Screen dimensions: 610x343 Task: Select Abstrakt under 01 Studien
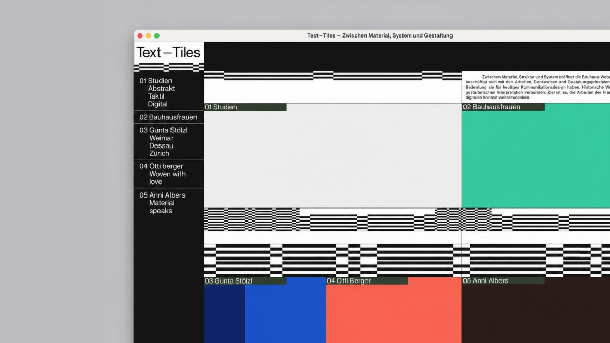point(161,89)
